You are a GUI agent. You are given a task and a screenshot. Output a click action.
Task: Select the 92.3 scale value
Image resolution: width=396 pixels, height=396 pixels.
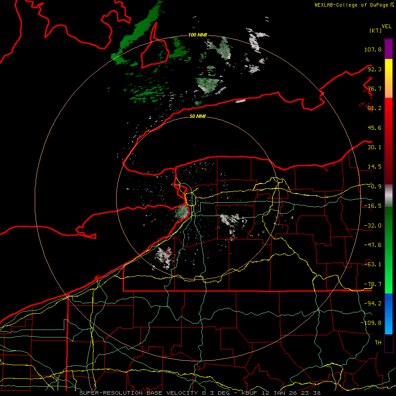point(374,69)
